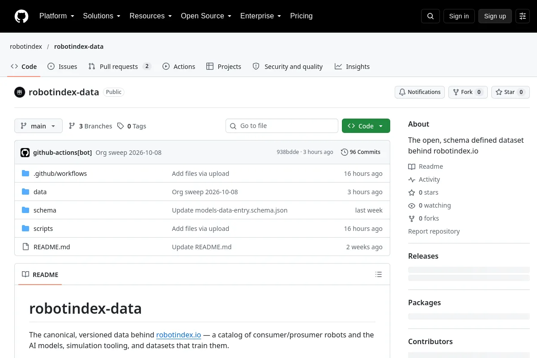
Task: Click the robotindex-data repository title
Action: [64, 93]
